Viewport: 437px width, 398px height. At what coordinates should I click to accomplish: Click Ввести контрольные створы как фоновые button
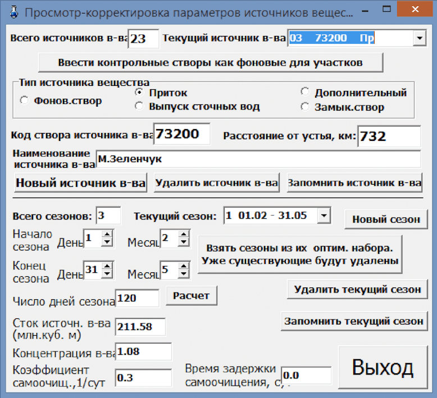point(211,63)
